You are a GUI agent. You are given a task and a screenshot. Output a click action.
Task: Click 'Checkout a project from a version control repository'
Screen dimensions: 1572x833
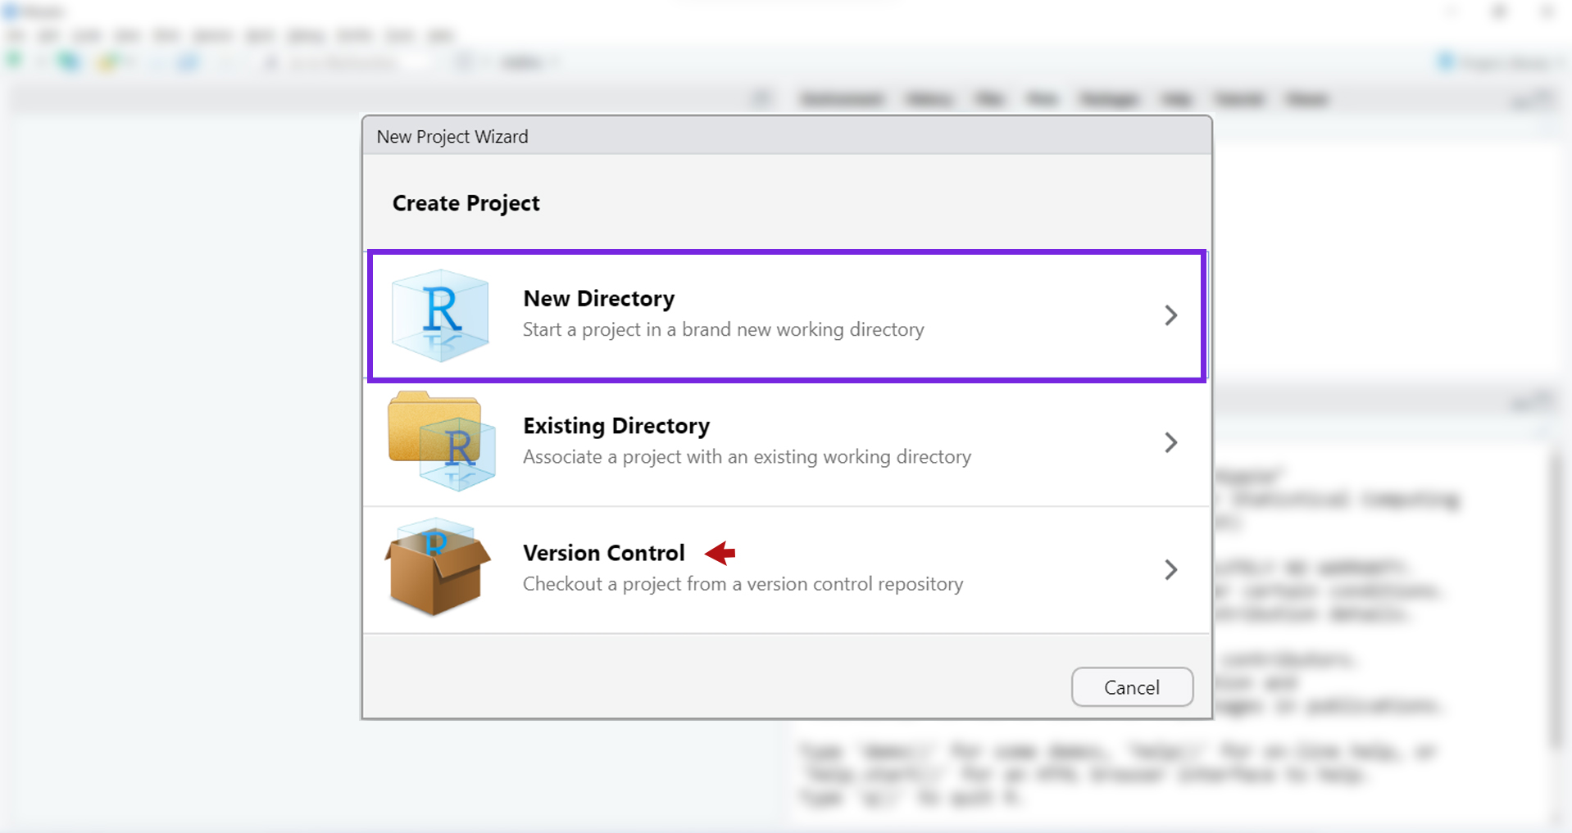pos(743,583)
